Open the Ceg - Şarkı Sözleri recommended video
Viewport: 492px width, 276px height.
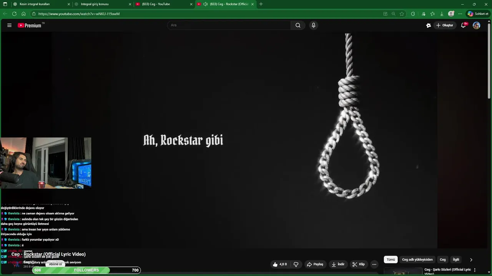(x=447, y=271)
